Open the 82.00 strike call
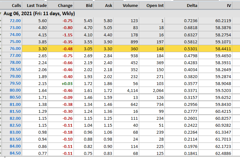240x158 pixels. click(15, 118)
